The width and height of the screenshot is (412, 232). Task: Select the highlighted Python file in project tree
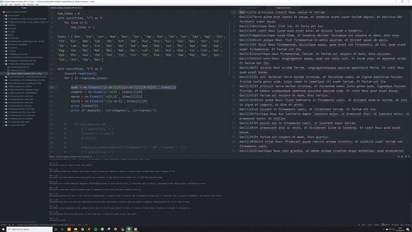click(25, 73)
